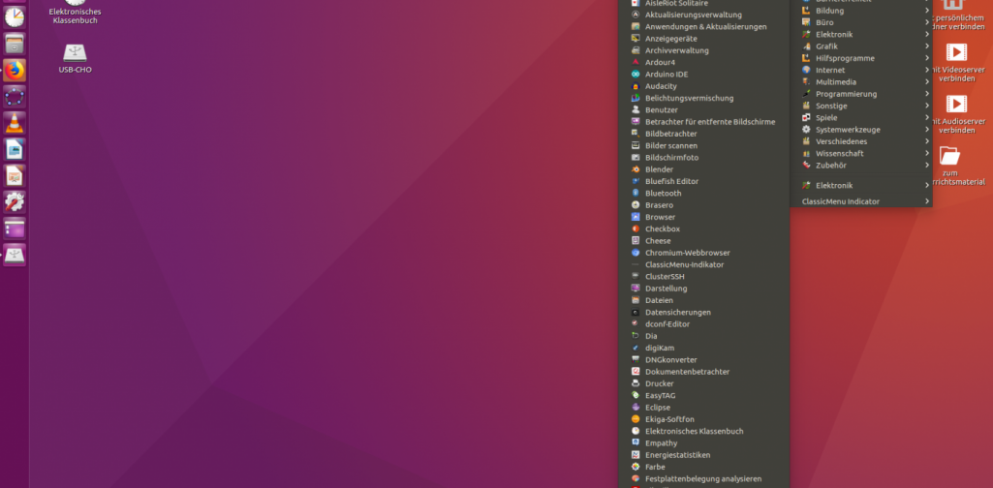This screenshot has height=488, width=993.
Task: Launch Firefox from the Unity launcher
Action: (x=15, y=70)
